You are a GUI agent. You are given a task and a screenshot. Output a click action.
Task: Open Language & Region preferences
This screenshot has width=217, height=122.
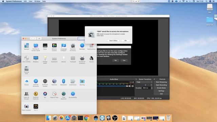click(x=63, y=47)
